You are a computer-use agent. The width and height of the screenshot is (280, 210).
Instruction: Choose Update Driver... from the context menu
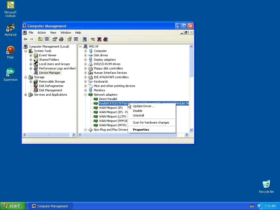tap(151, 106)
